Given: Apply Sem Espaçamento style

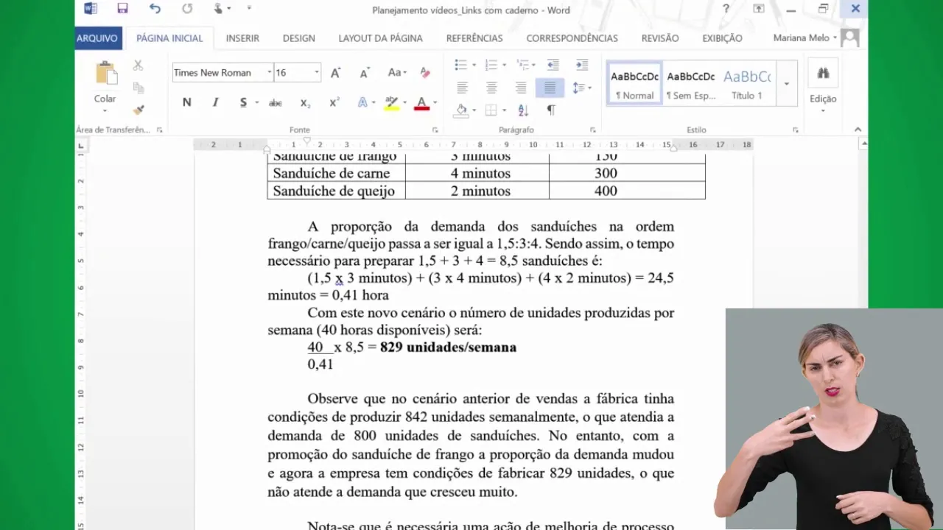Looking at the screenshot, I should click(690, 83).
